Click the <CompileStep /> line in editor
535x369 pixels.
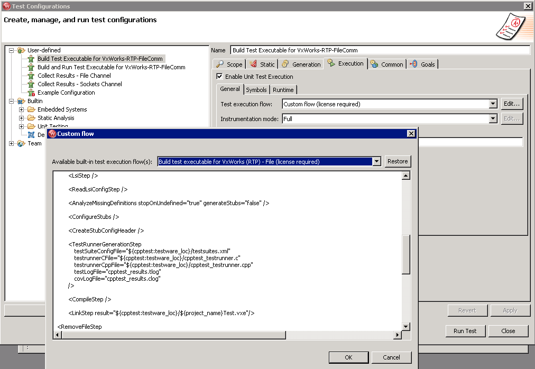[x=90, y=299]
